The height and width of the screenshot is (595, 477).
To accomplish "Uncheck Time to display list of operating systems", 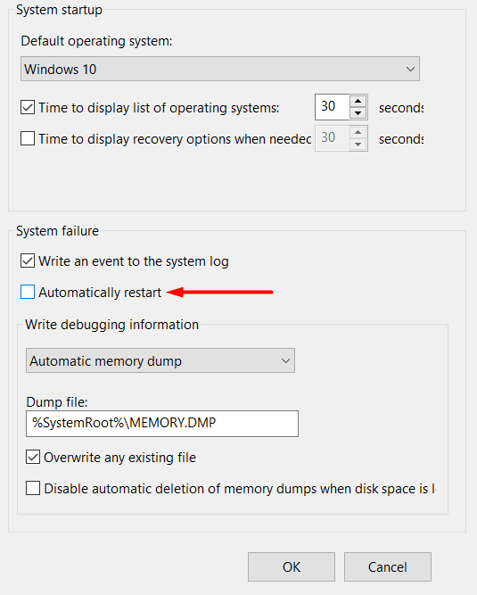I will coord(28,107).
